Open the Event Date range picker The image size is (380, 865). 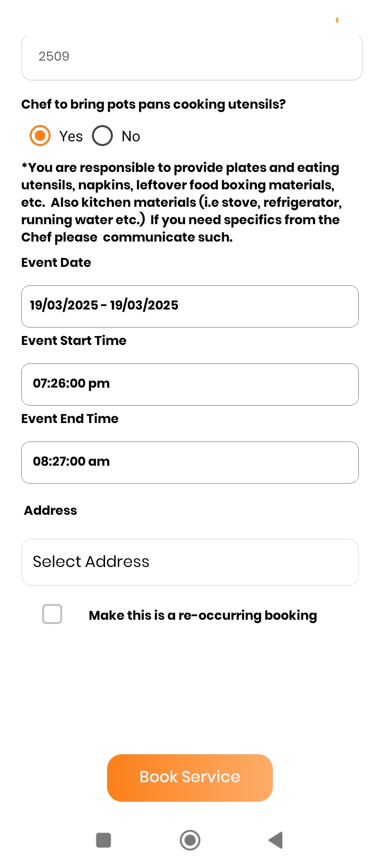point(190,306)
